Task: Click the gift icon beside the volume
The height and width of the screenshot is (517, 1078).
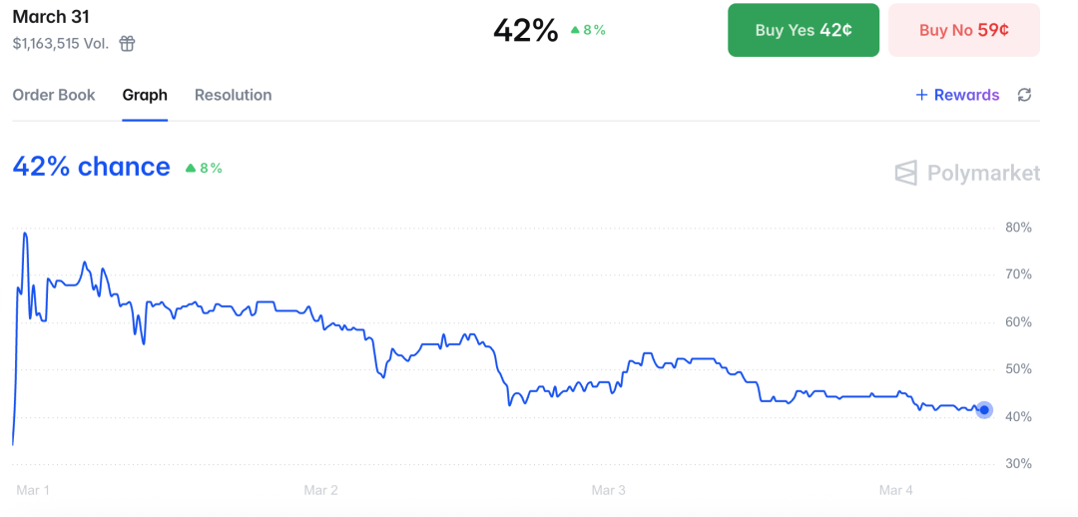Action: tap(127, 43)
